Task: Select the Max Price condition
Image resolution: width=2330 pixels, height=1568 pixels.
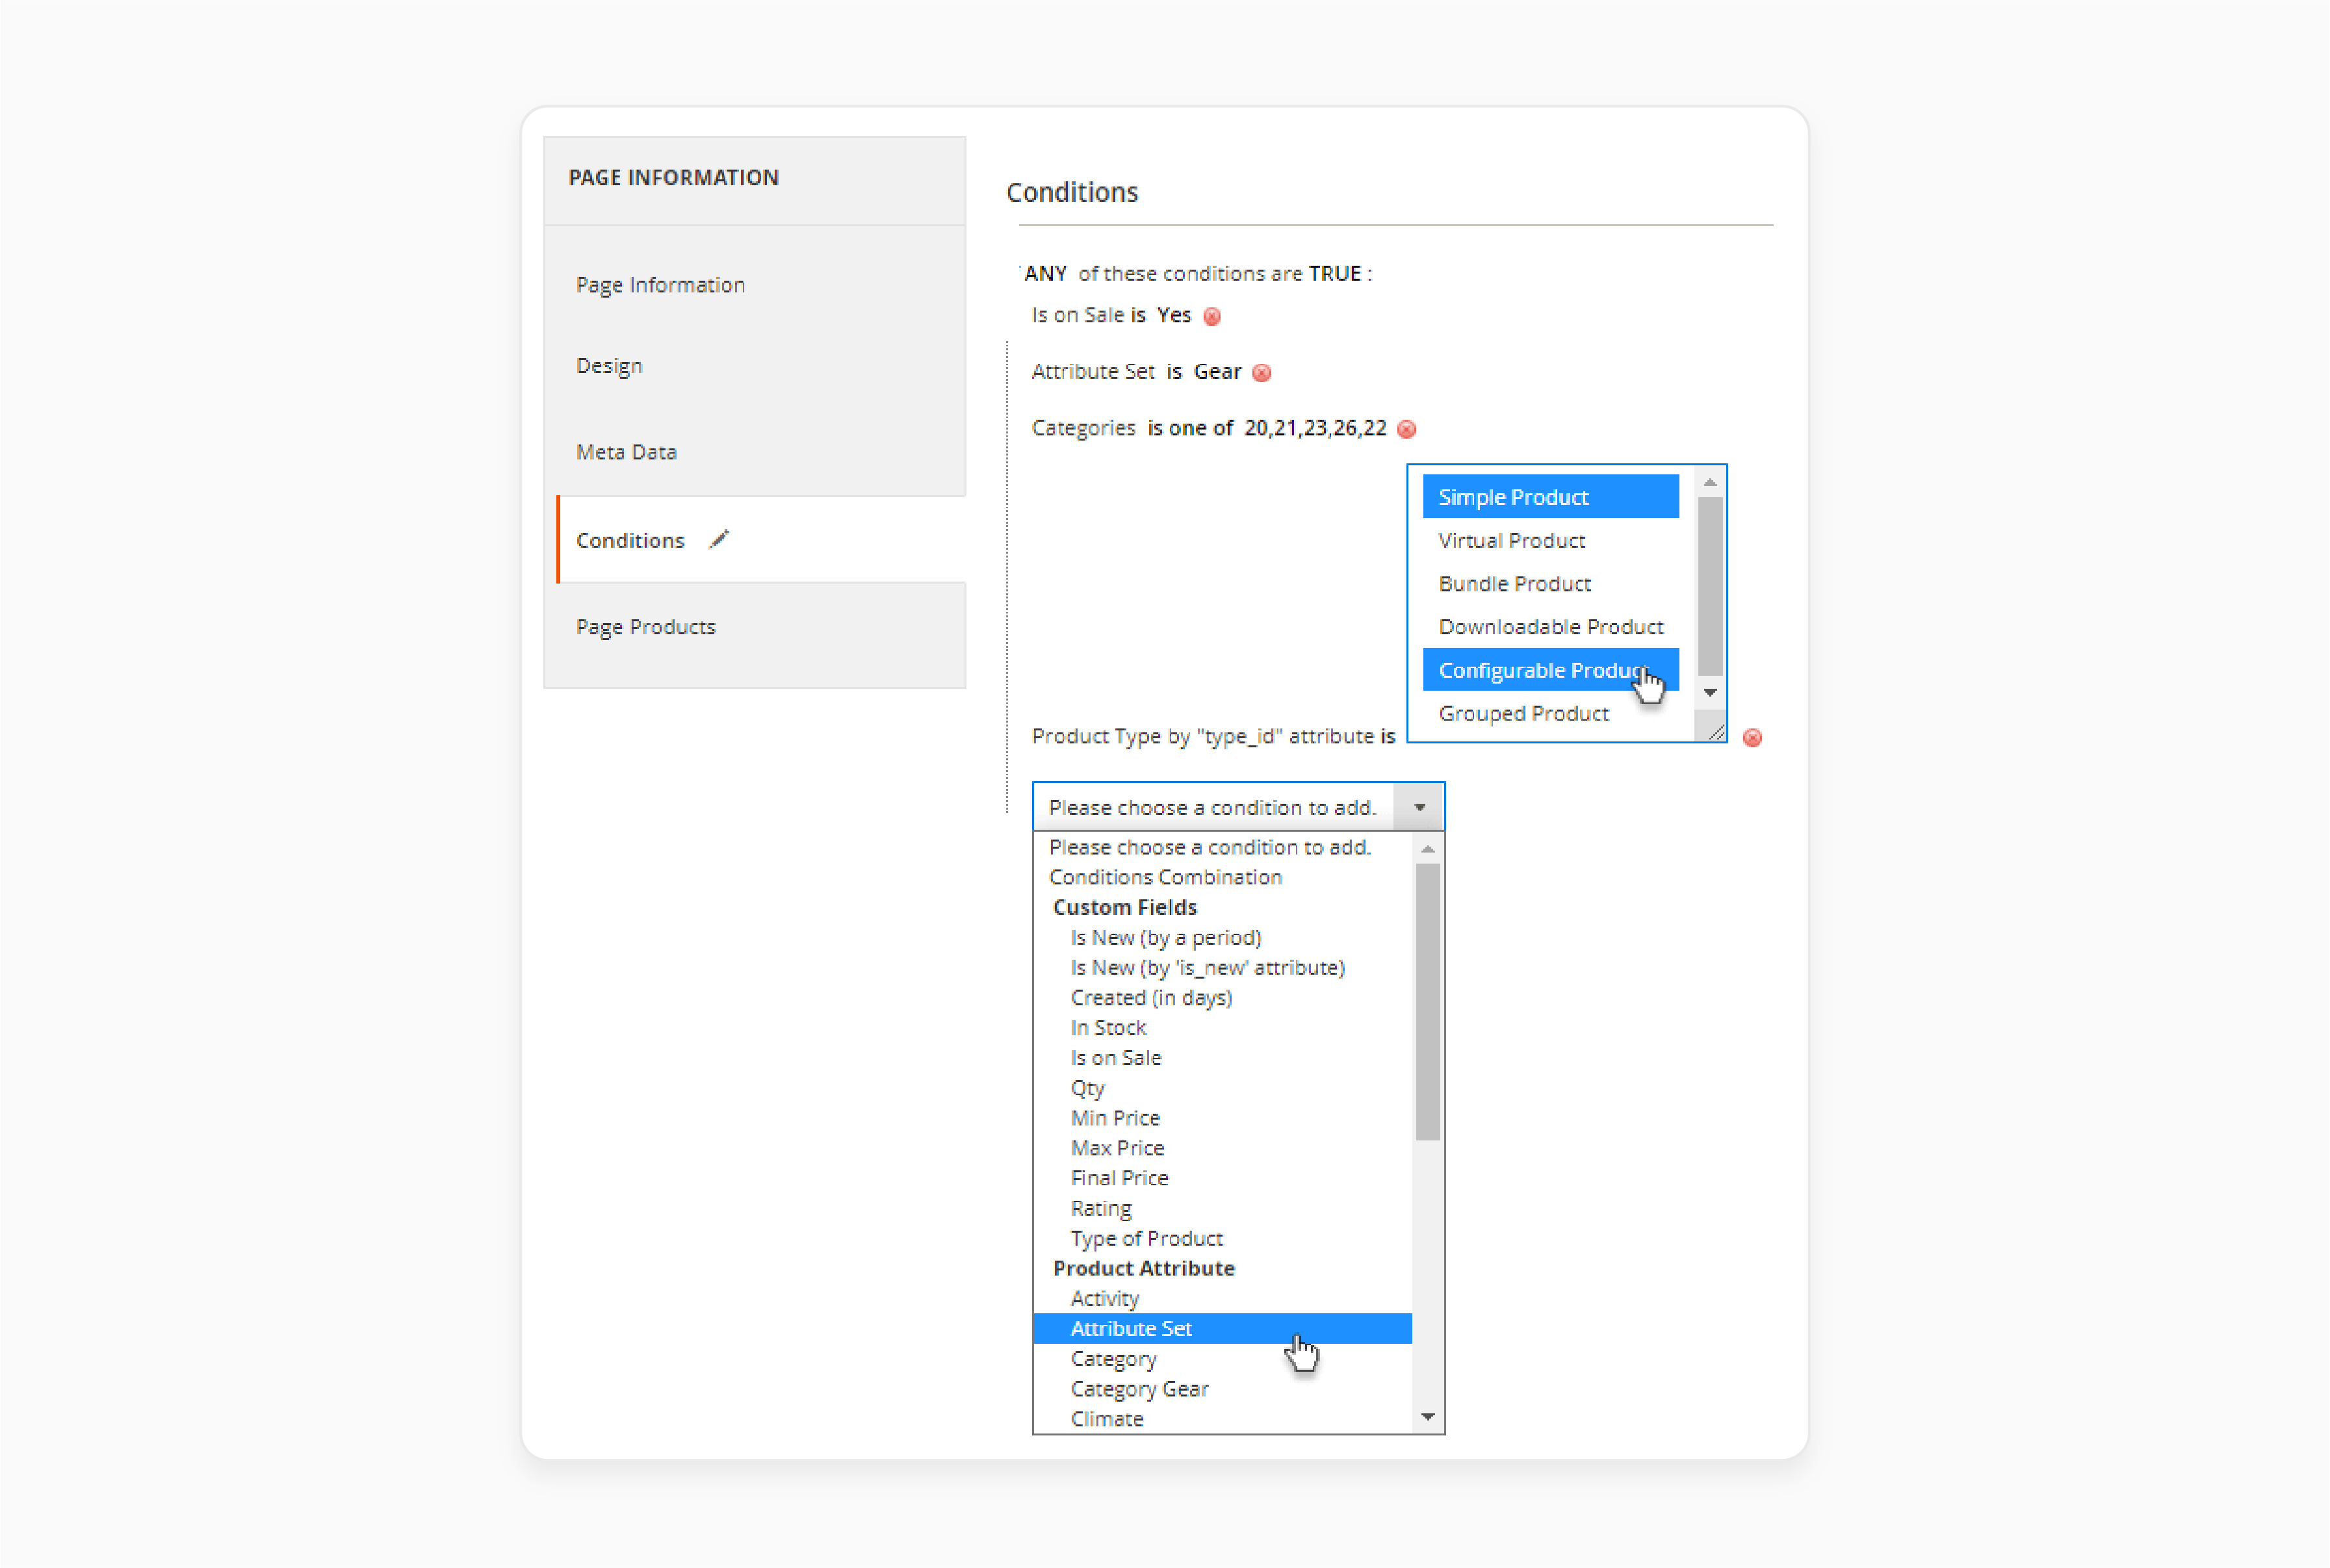Action: click(x=1222, y=1148)
